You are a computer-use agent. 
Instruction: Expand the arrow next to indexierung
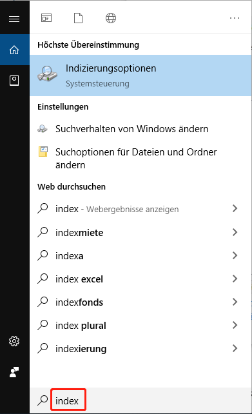235,348
